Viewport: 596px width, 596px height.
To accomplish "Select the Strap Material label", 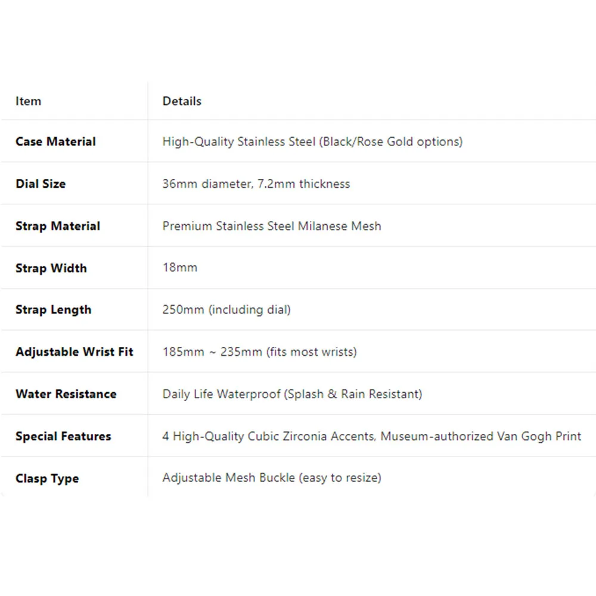I will point(58,226).
